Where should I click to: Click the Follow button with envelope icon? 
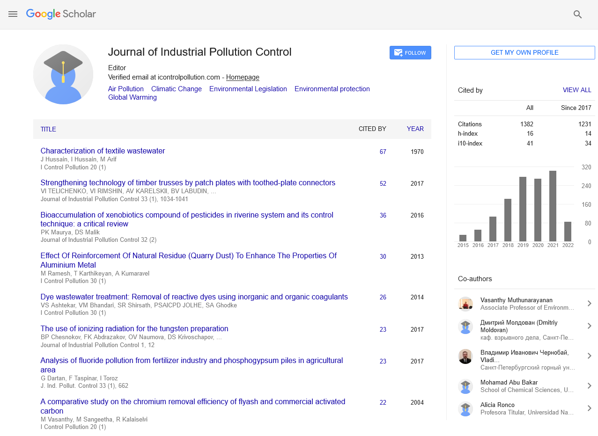(x=410, y=53)
